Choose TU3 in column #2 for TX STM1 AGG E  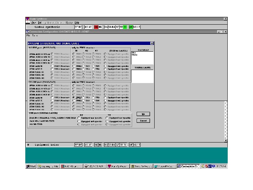pyautogui.click(x=84, y=101)
